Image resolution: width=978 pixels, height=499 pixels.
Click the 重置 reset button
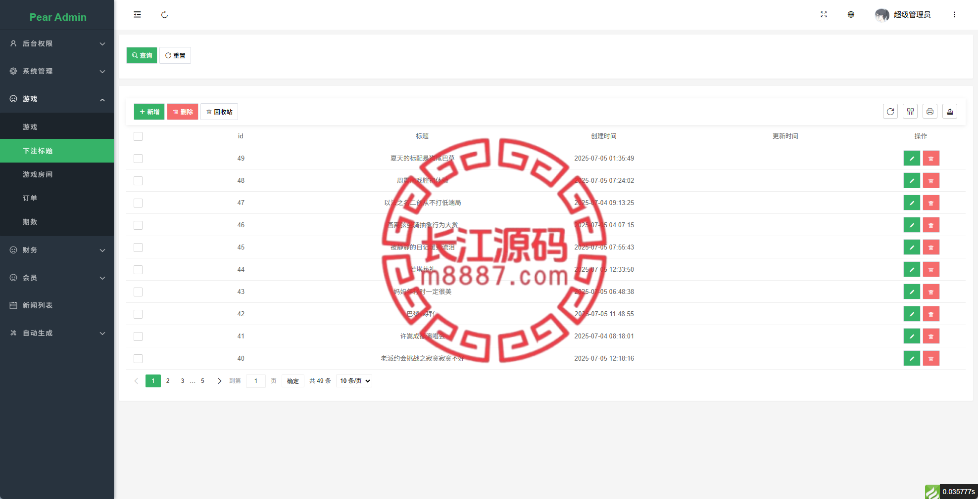tap(175, 55)
